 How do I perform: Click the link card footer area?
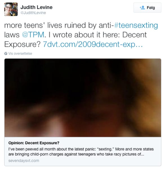click(83, 152)
